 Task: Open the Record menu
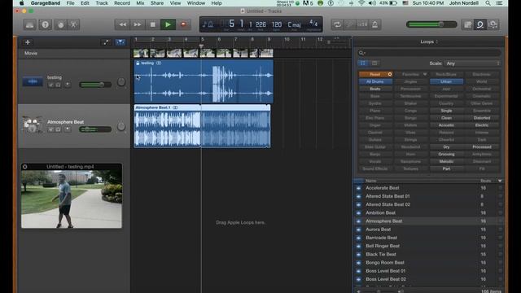(x=122, y=3)
